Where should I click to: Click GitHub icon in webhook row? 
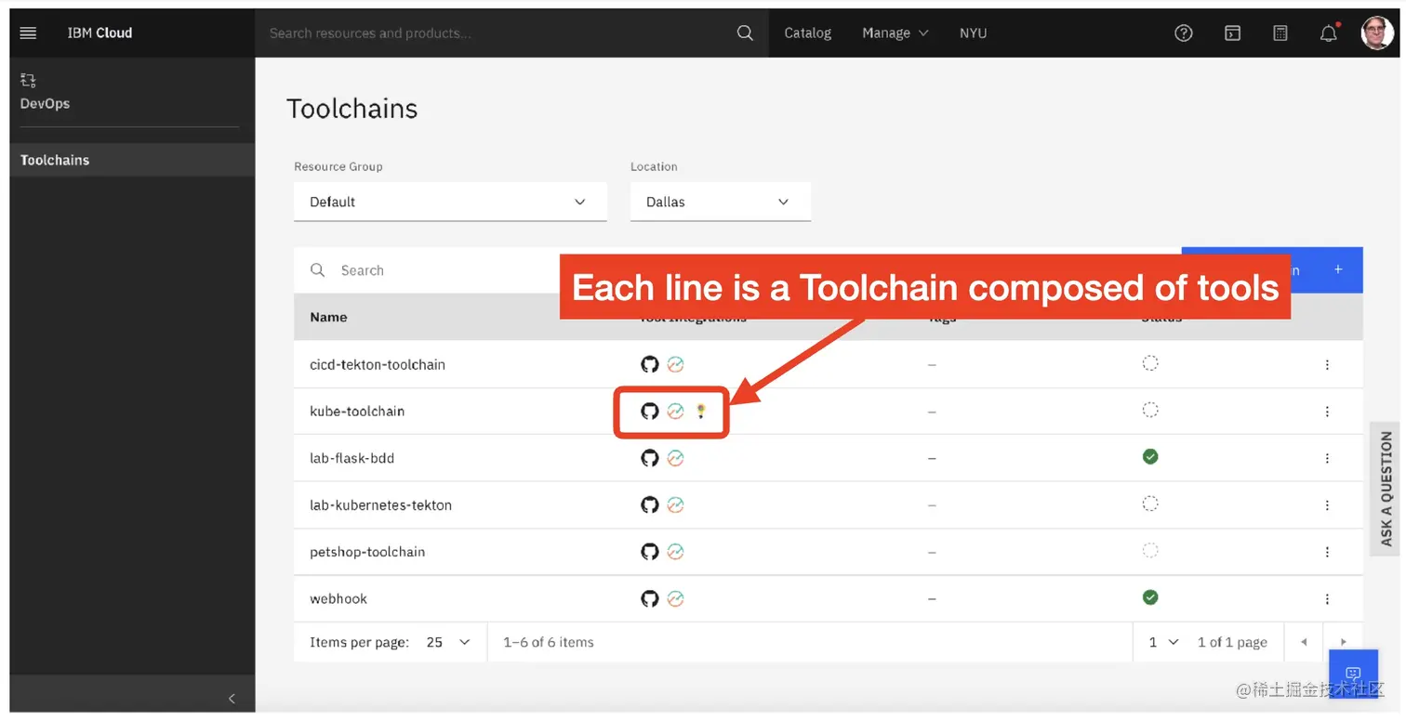(650, 598)
